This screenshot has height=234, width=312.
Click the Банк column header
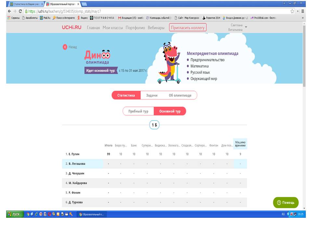coord(134,146)
